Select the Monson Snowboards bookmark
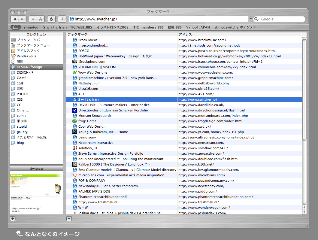Screen dimensions: 318x240 click(95, 116)
